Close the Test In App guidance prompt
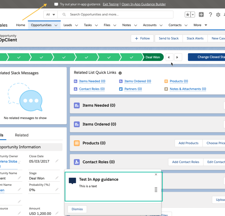225x216 pixels. tap(156, 174)
